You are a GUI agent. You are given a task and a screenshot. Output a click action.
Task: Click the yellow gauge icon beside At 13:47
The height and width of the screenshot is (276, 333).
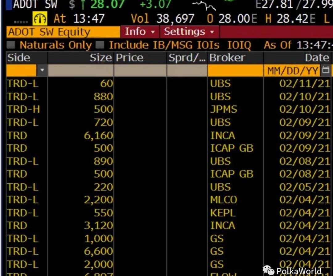[40, 19]
